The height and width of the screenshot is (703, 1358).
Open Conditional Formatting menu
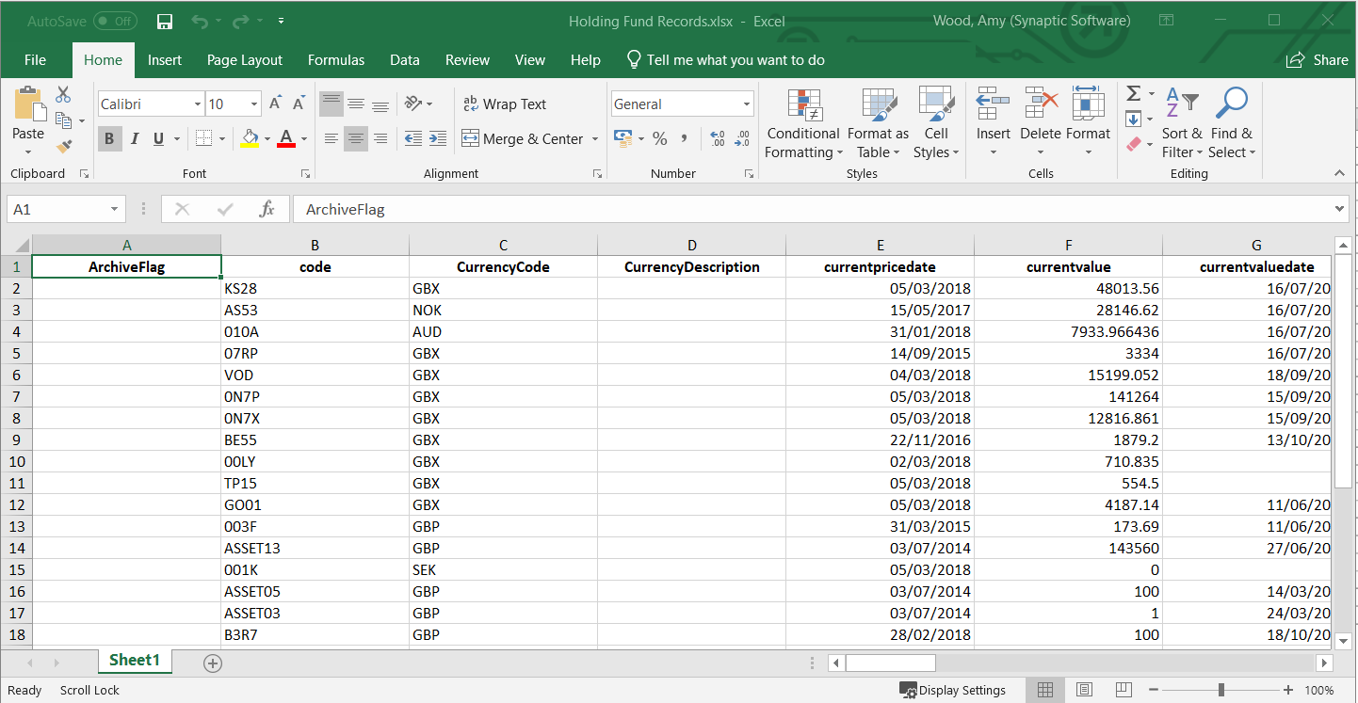pyautogui.click(x=802, y=124)
